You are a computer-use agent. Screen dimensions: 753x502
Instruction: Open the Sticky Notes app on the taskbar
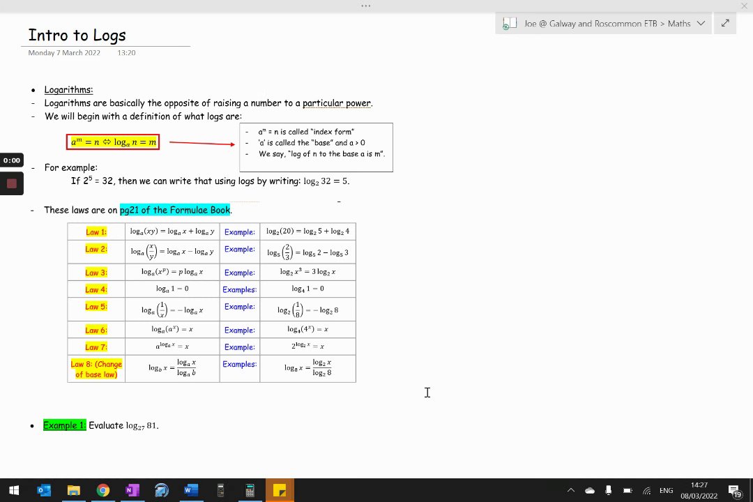click(x=280, y=490)
